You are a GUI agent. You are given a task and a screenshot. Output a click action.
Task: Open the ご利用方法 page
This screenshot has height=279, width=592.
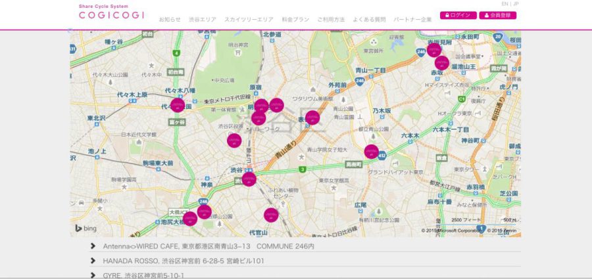tap(331, 20)
